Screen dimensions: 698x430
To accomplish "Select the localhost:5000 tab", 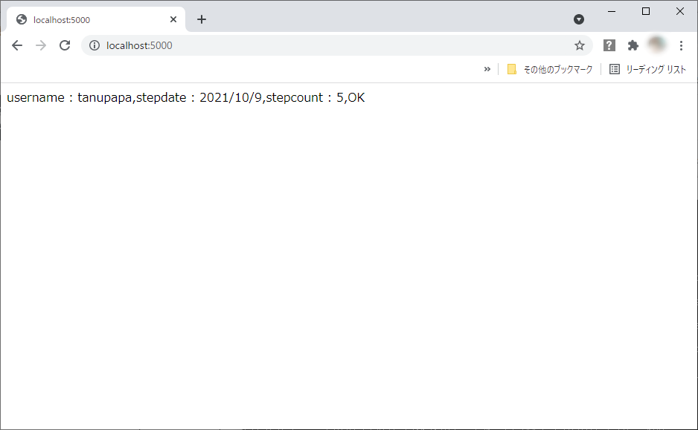I will [89, 20].
